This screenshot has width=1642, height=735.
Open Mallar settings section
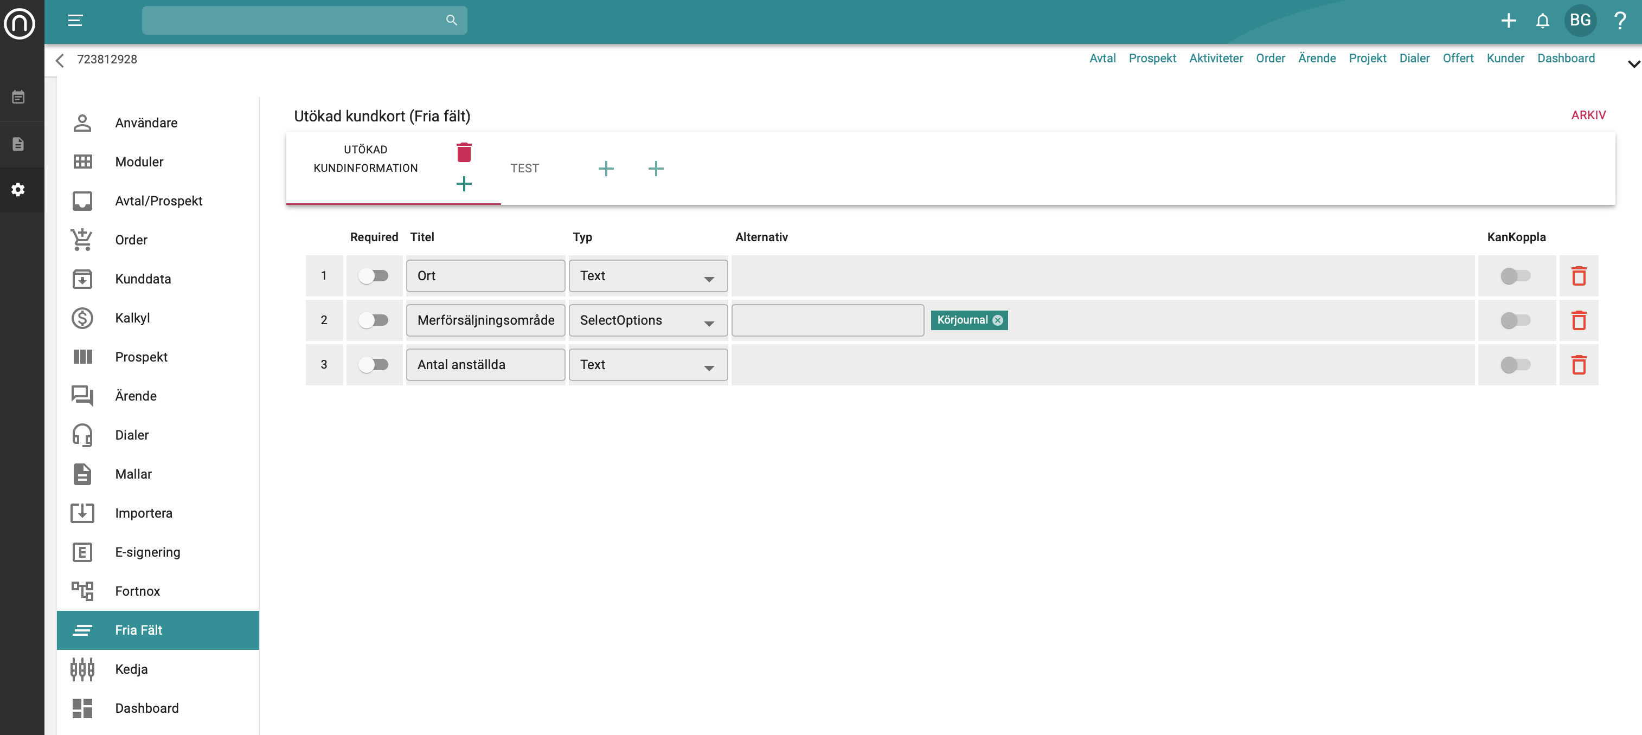coord(157,474)
